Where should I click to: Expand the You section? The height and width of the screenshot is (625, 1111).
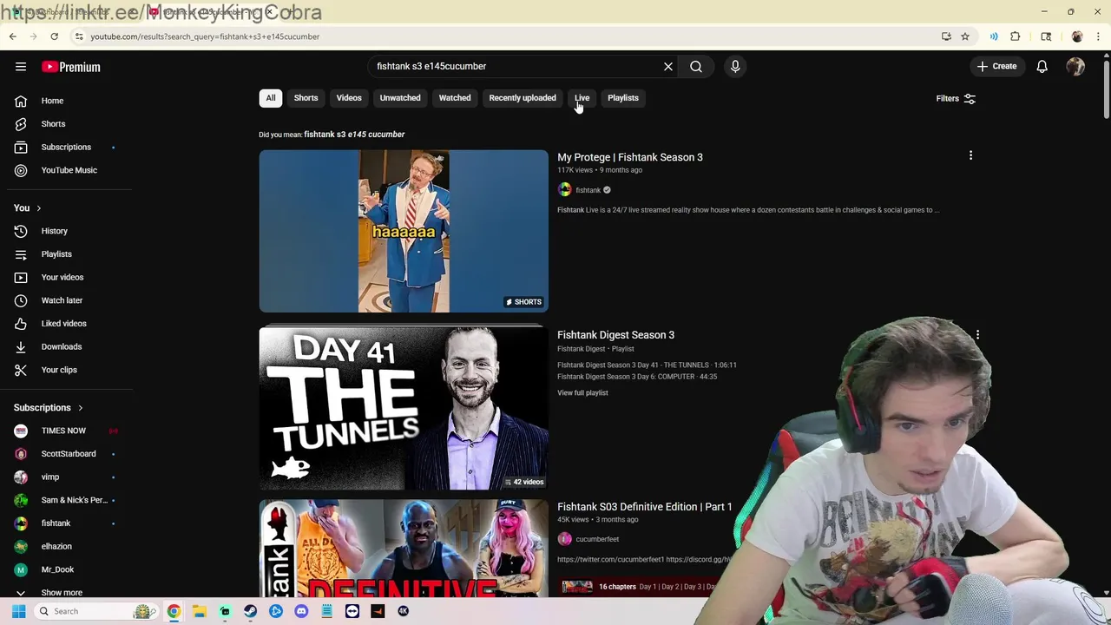click(27, 208)
